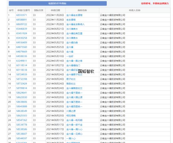Click the 申请日期 column header

[55, 10]
